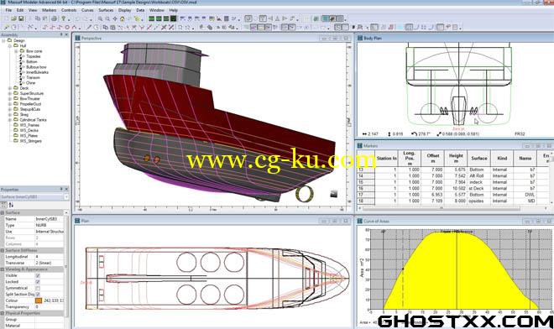554x329 pixels.
Task: Click the orange Colour swatch
Action: click(x=39, y=300)
